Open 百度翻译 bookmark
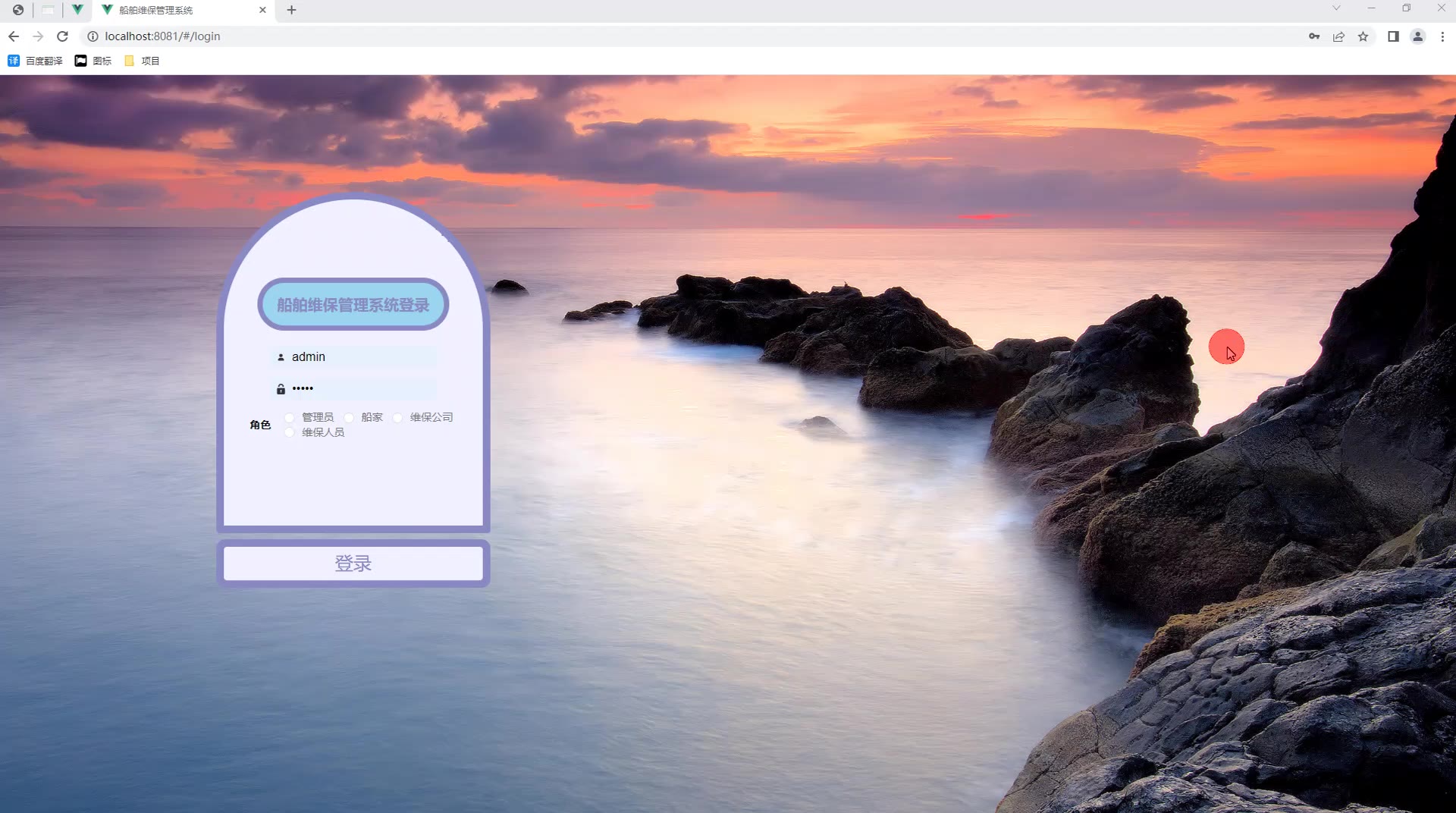 [35, 61]
